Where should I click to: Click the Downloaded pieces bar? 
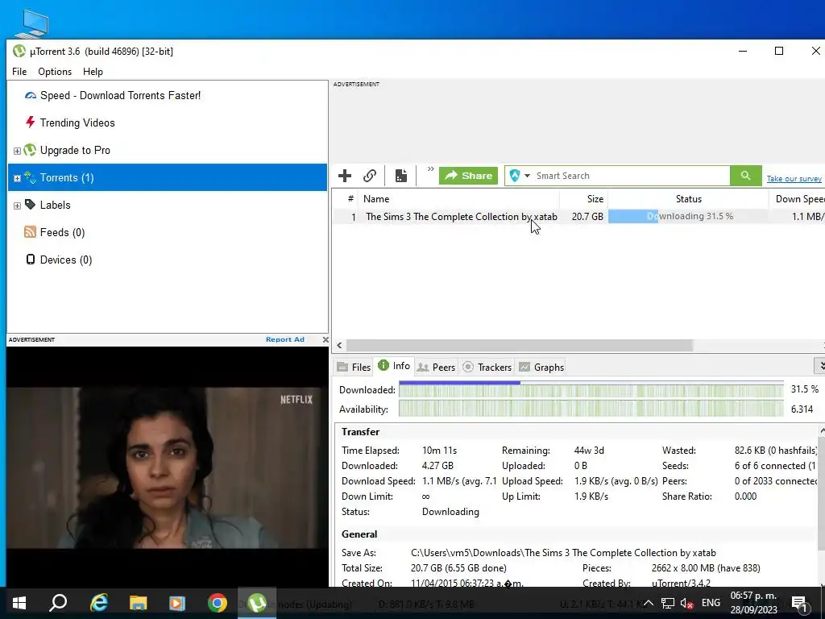tap(591, 390)
